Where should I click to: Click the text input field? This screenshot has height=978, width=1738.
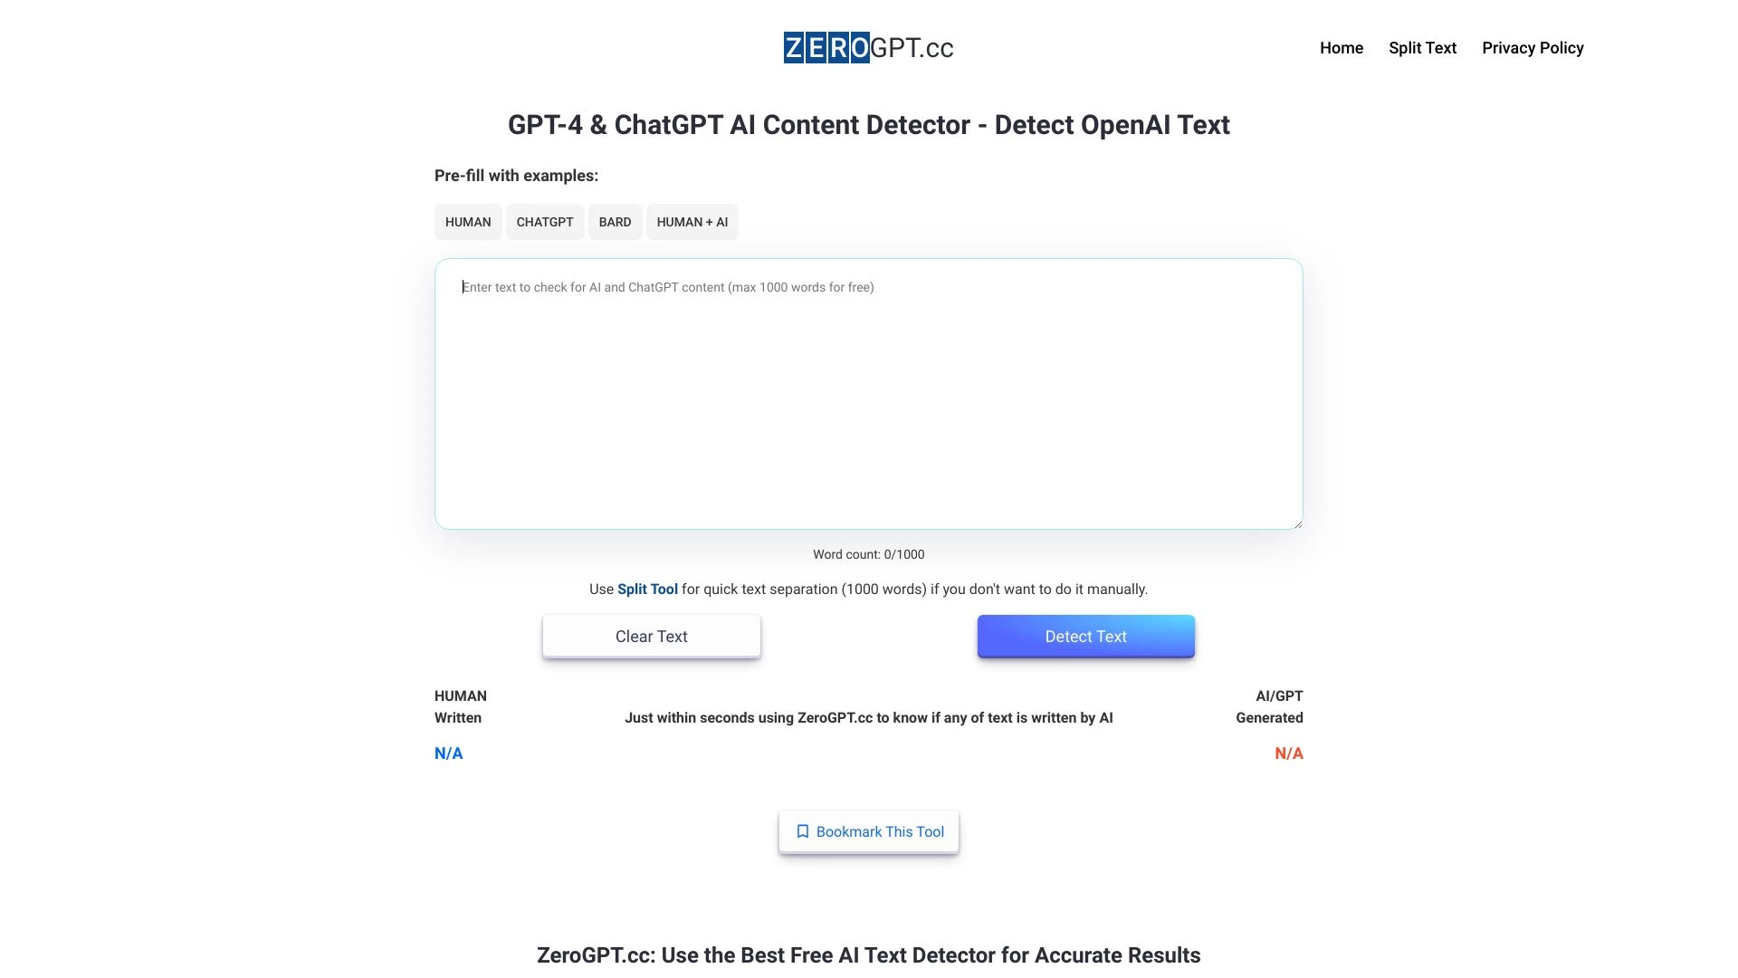(x=869, y=393)
